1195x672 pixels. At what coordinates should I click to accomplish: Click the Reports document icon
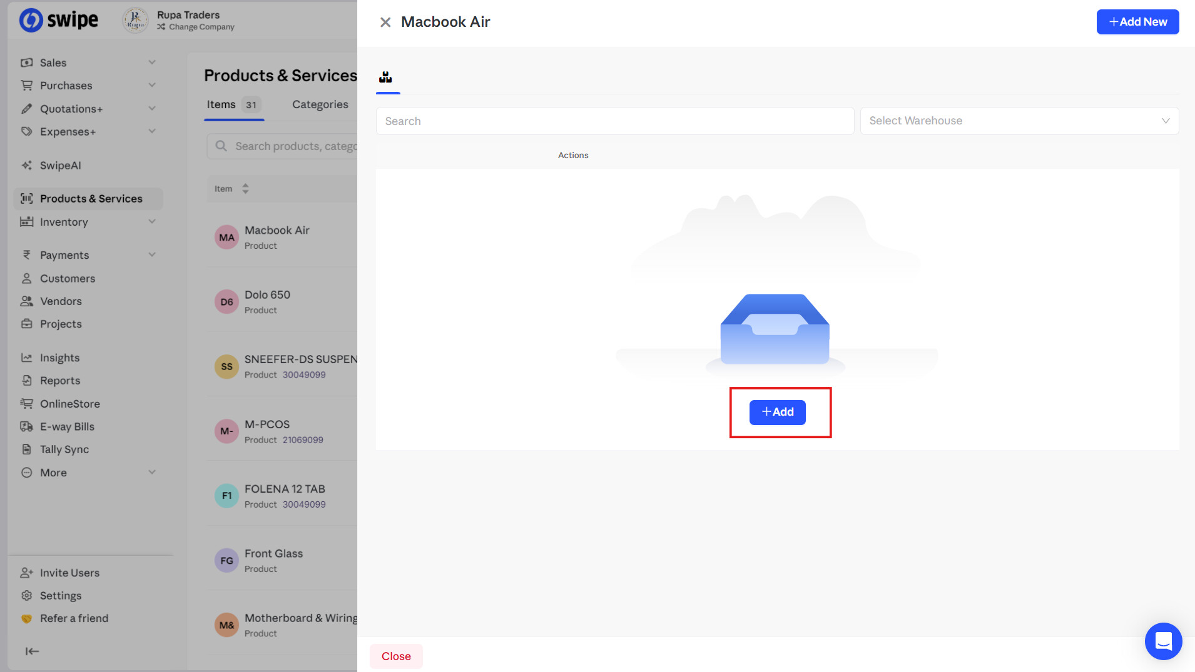point(26,380)
